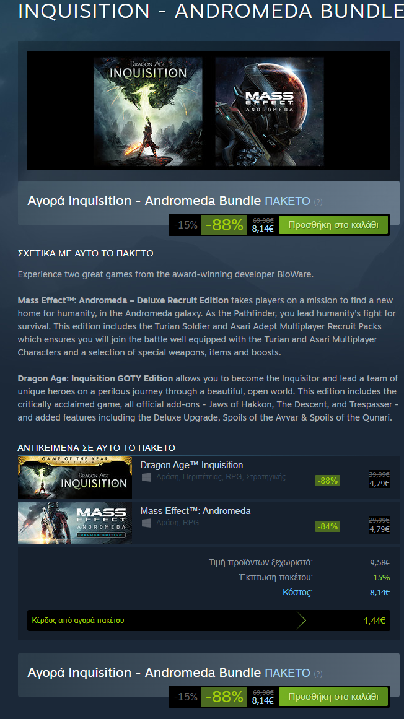Click the -84% discount badge for Mass Effect
404x719 pixels.
[x=328, y=526]
